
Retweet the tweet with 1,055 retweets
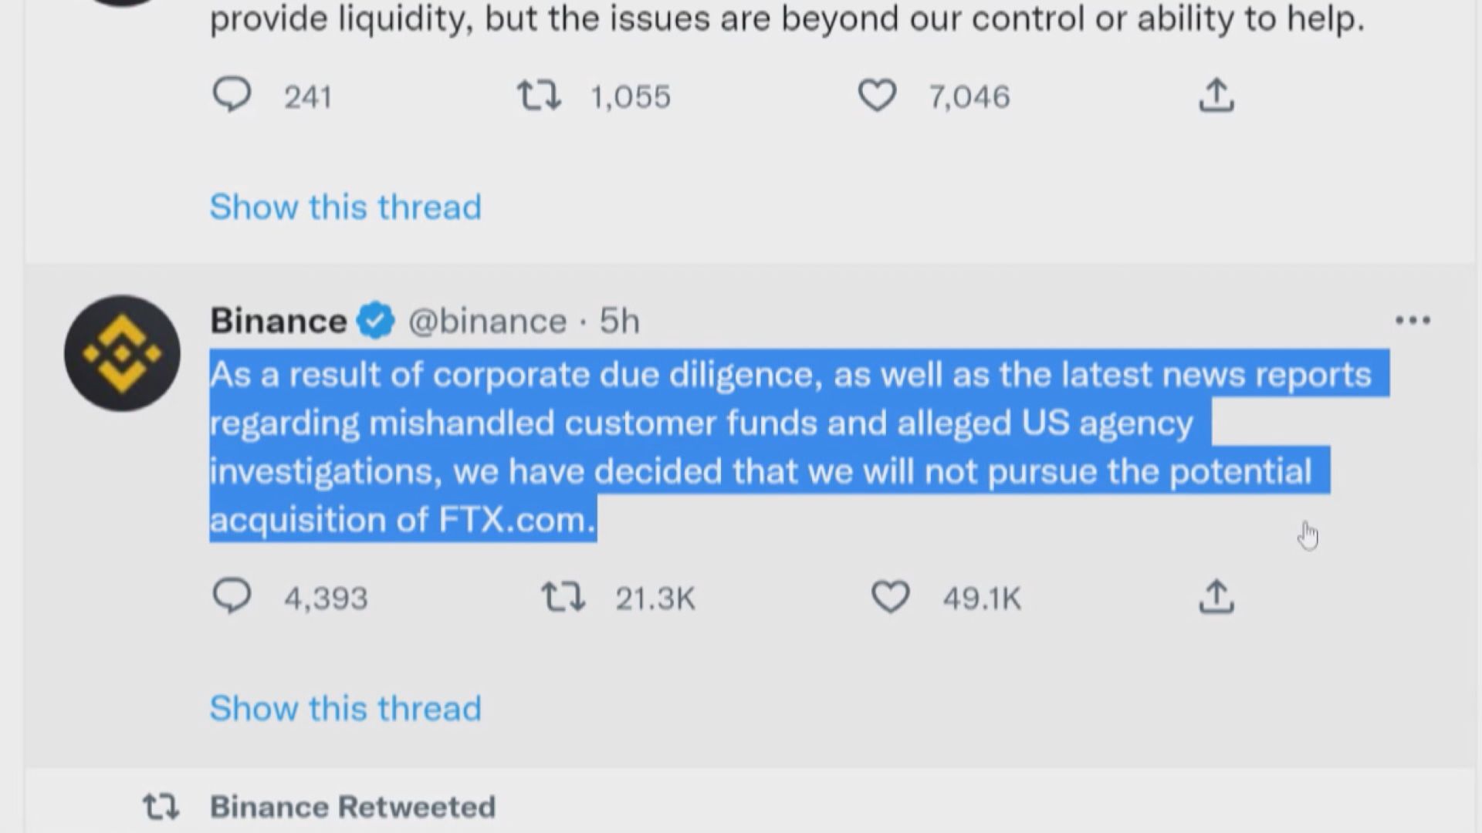click(x=539, y=96)
